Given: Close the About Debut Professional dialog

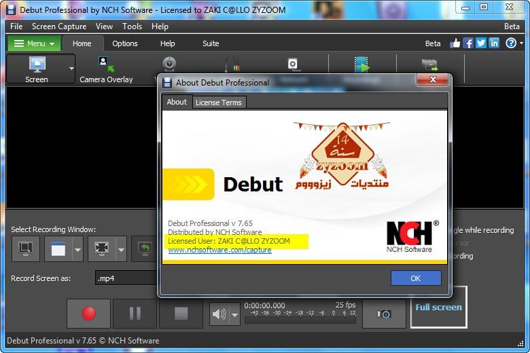Looking at the screenshot, I should click(433, 79).
